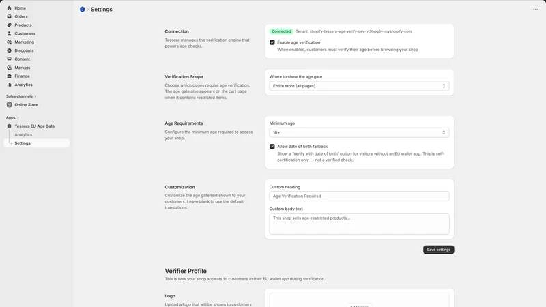
Task: Open Discounts in the sidebar
Action: coord(37,50)
